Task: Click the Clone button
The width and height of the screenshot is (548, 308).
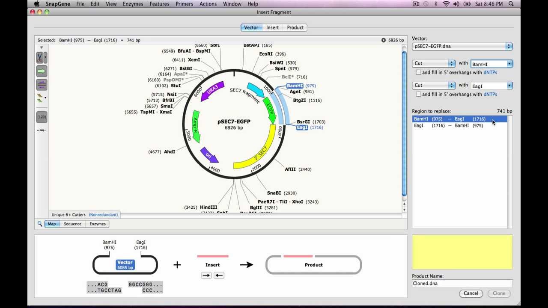Action: [498, 293]
